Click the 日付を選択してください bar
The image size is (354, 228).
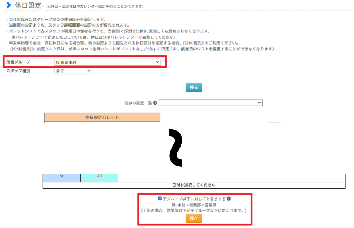[194, 185]
